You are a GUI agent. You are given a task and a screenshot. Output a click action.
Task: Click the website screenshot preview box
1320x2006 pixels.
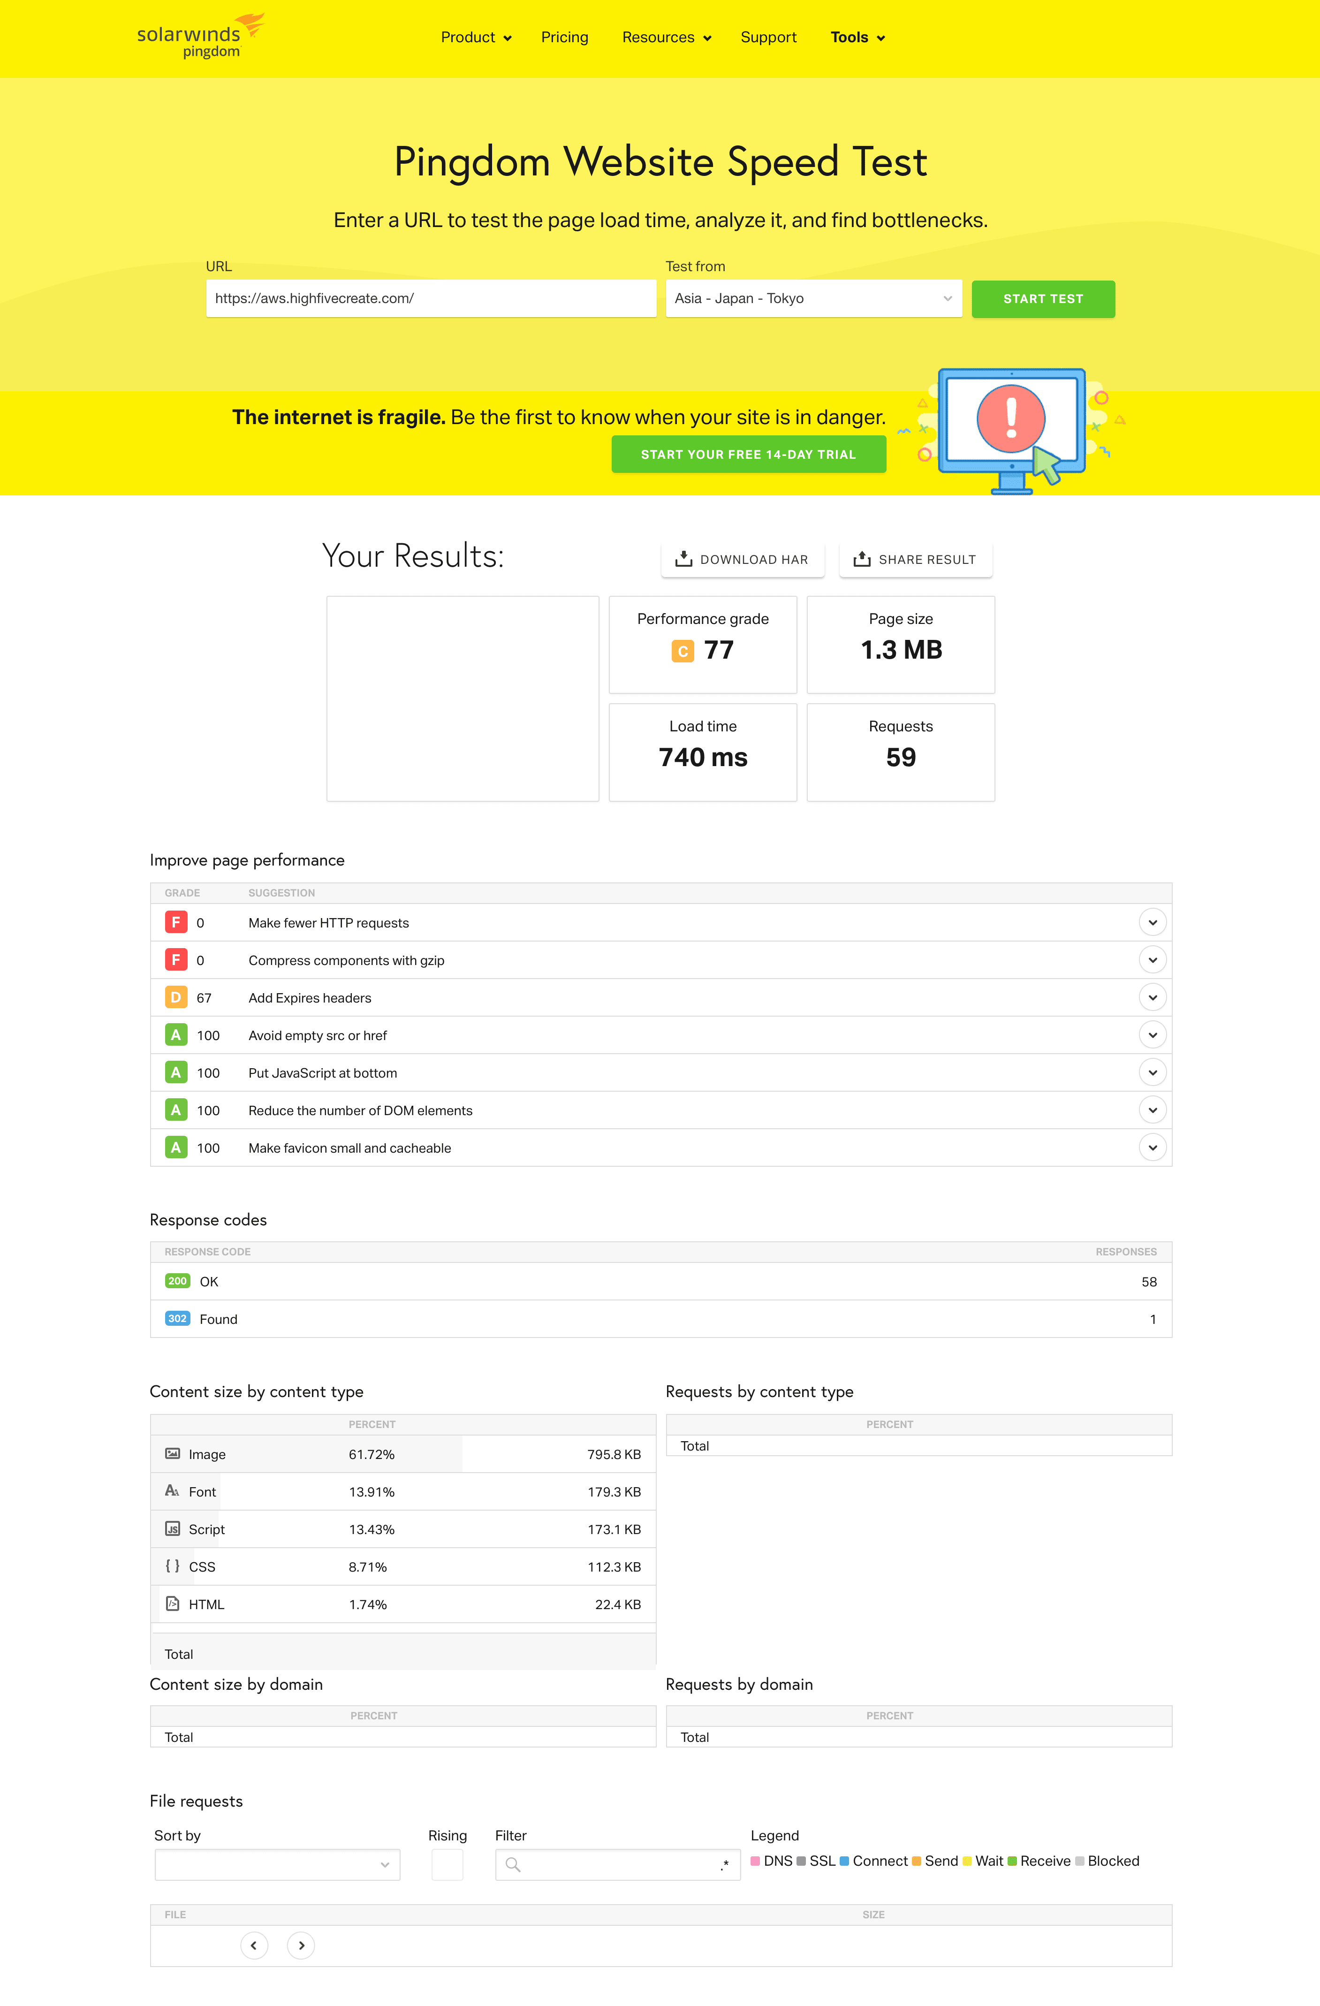point(463,699)
